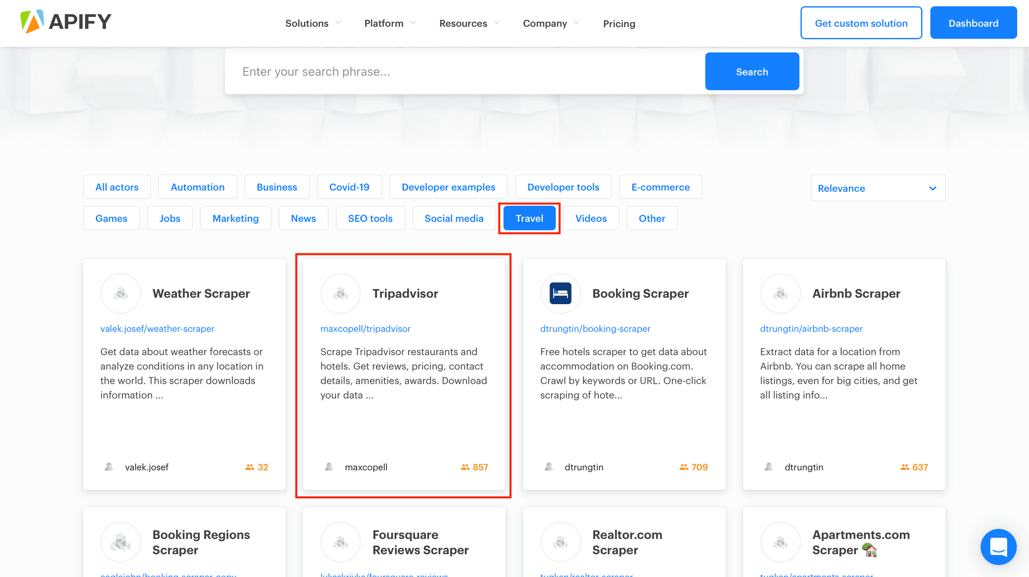This screenshot has width=1029, height=577.
Task: Open the Tripadvisor actor title
Action: pyautogui.click(x=405, y=293)
